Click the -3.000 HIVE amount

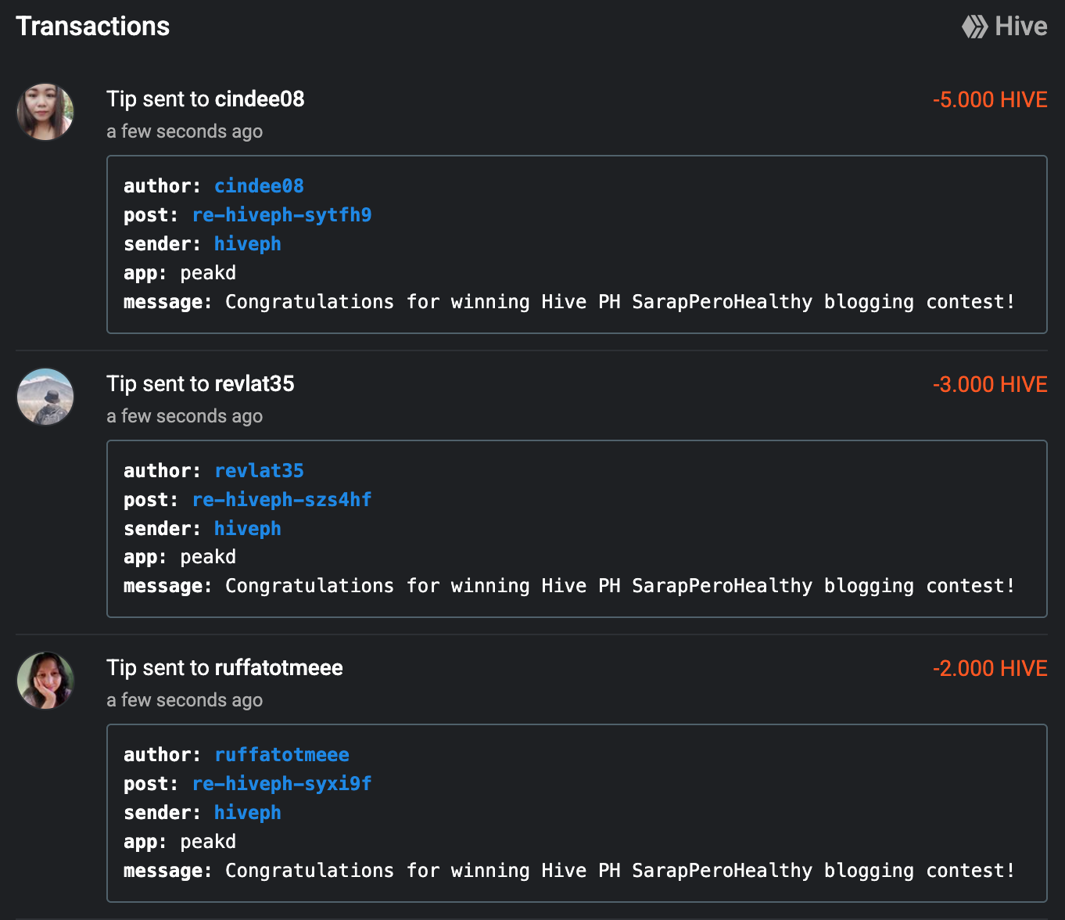click(990, 385)
